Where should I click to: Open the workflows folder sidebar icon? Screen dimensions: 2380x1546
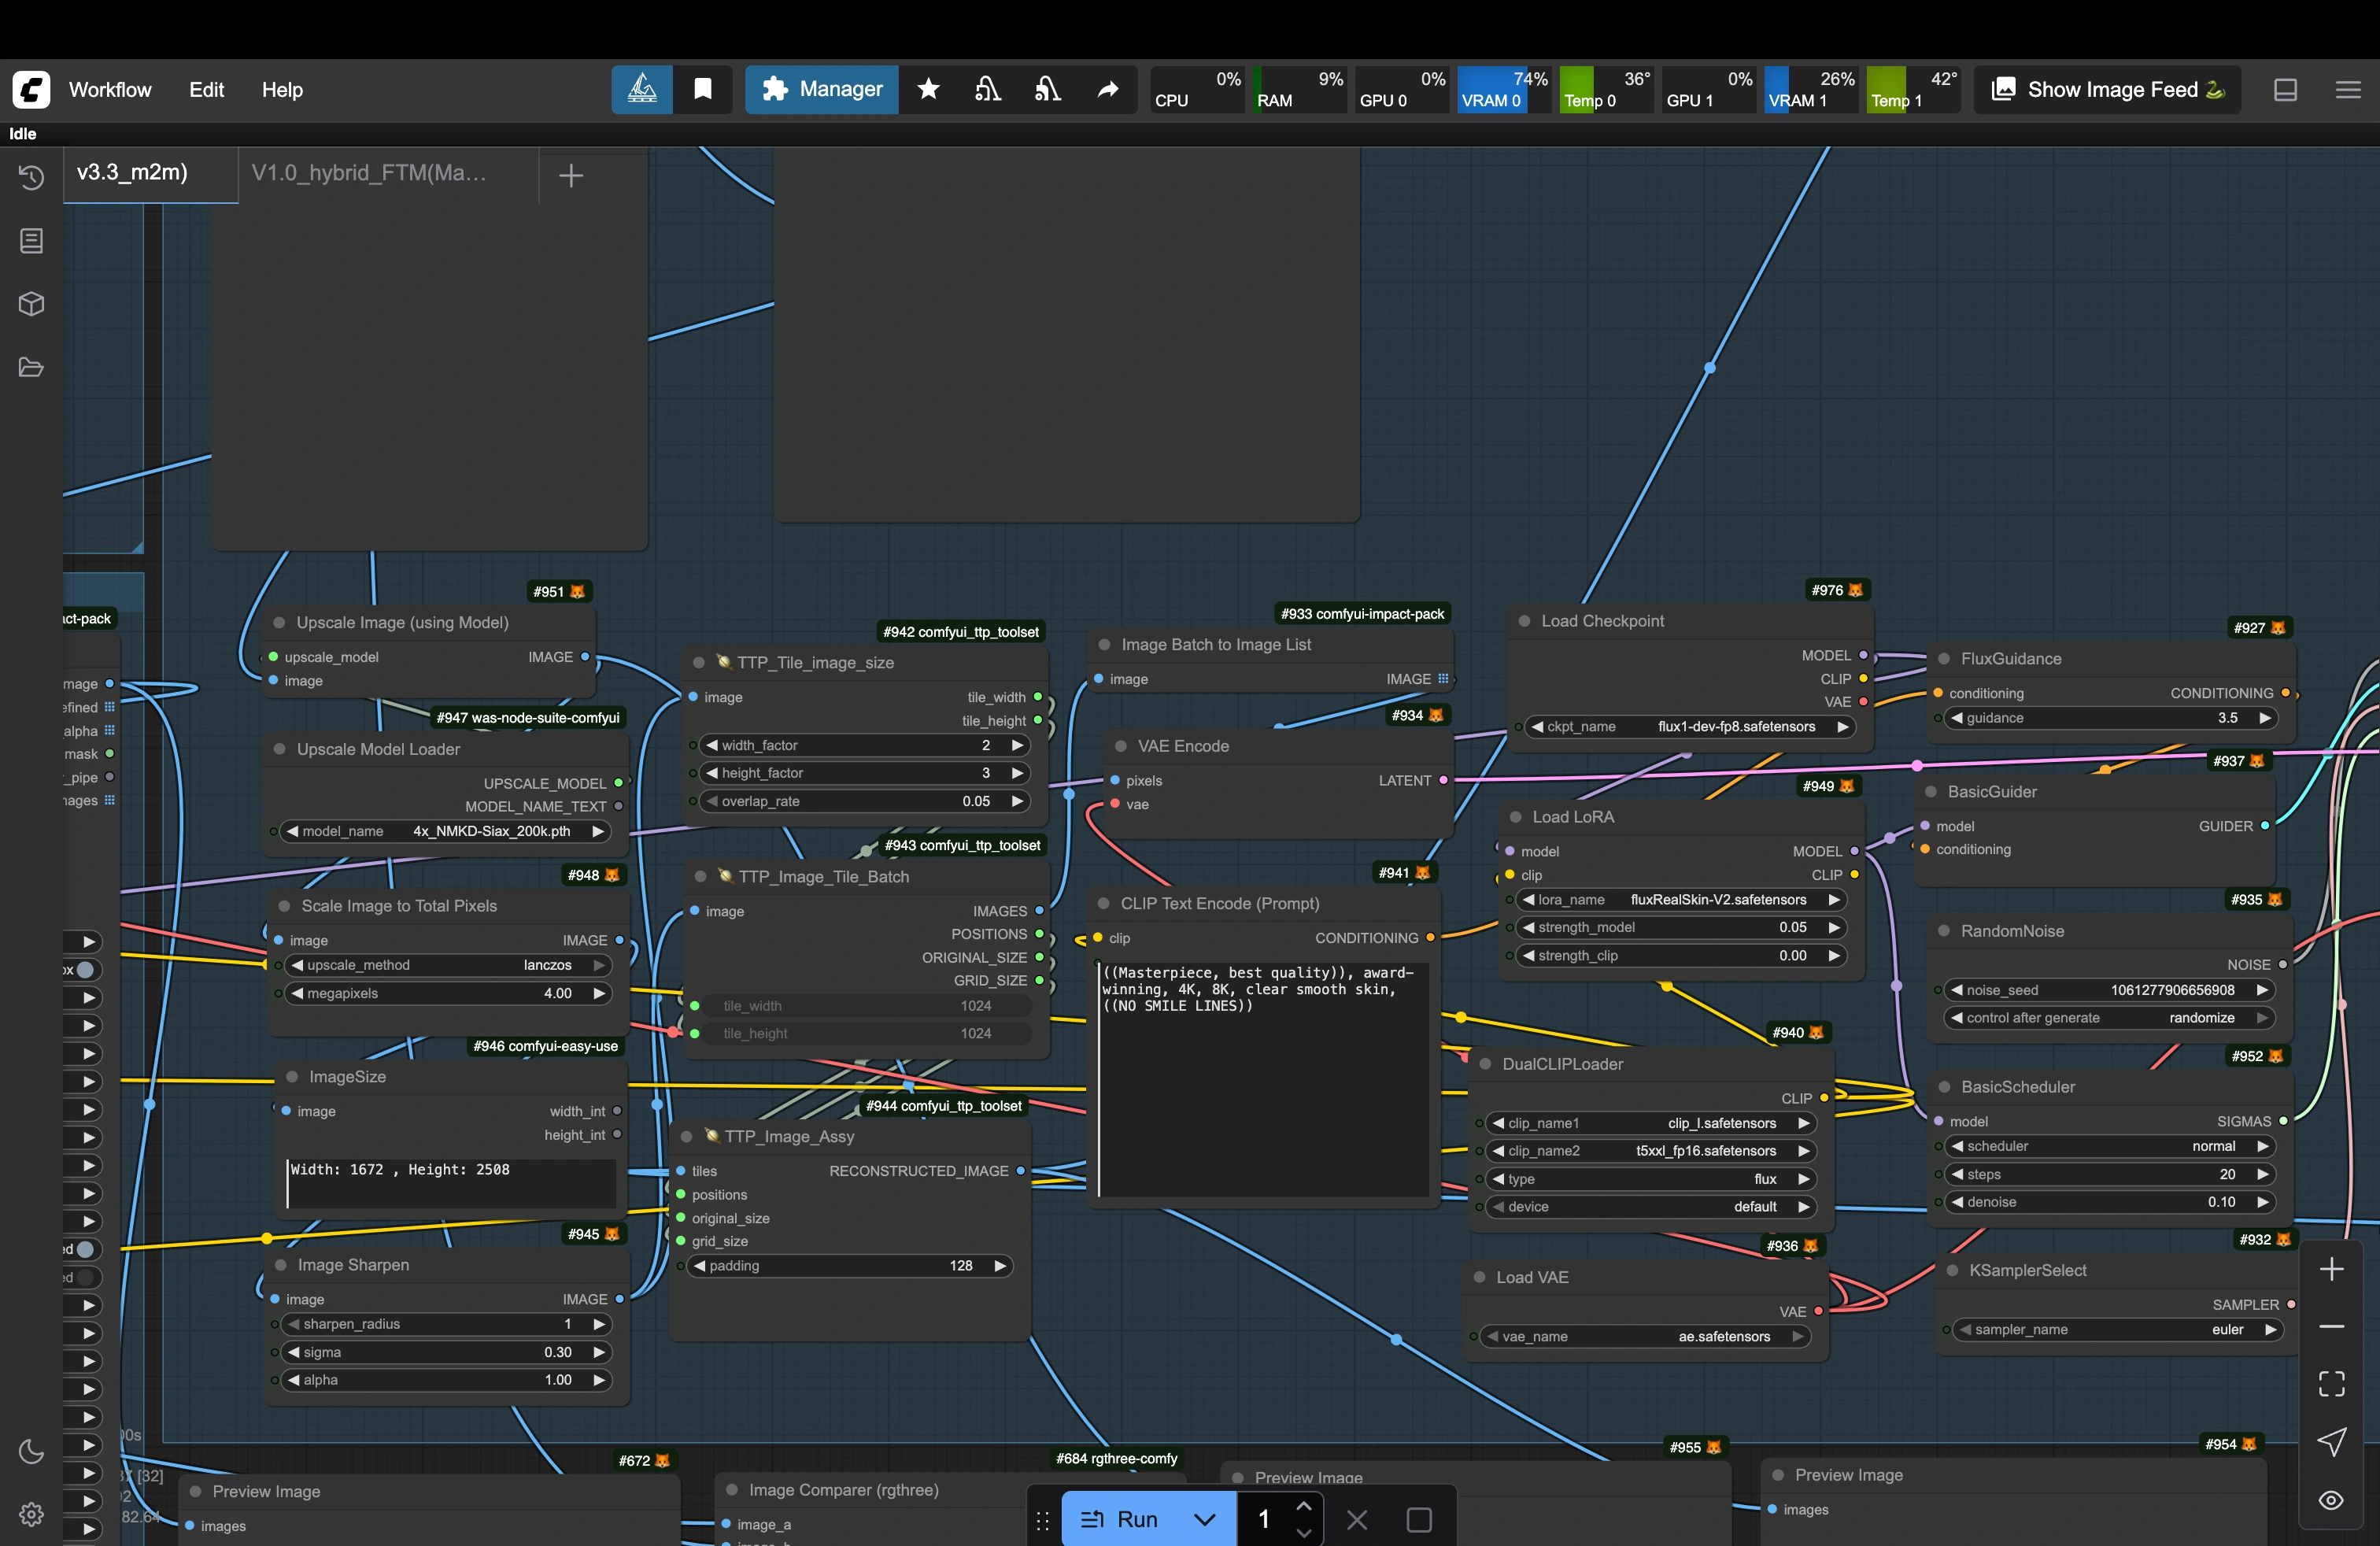(31, 367)
